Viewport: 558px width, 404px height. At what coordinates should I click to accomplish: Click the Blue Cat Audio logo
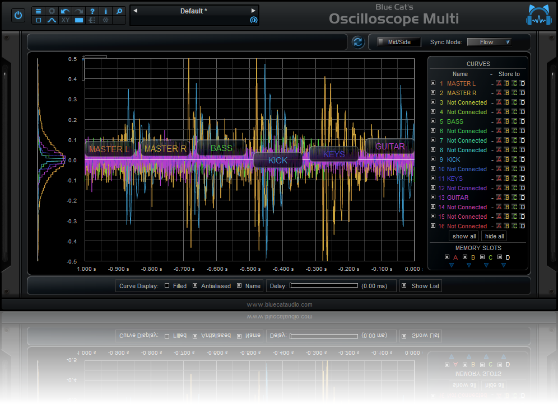[539, 15]
